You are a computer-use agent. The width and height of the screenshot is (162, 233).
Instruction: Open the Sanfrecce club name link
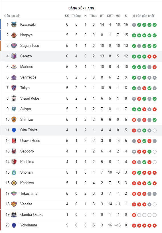(28, 77)
